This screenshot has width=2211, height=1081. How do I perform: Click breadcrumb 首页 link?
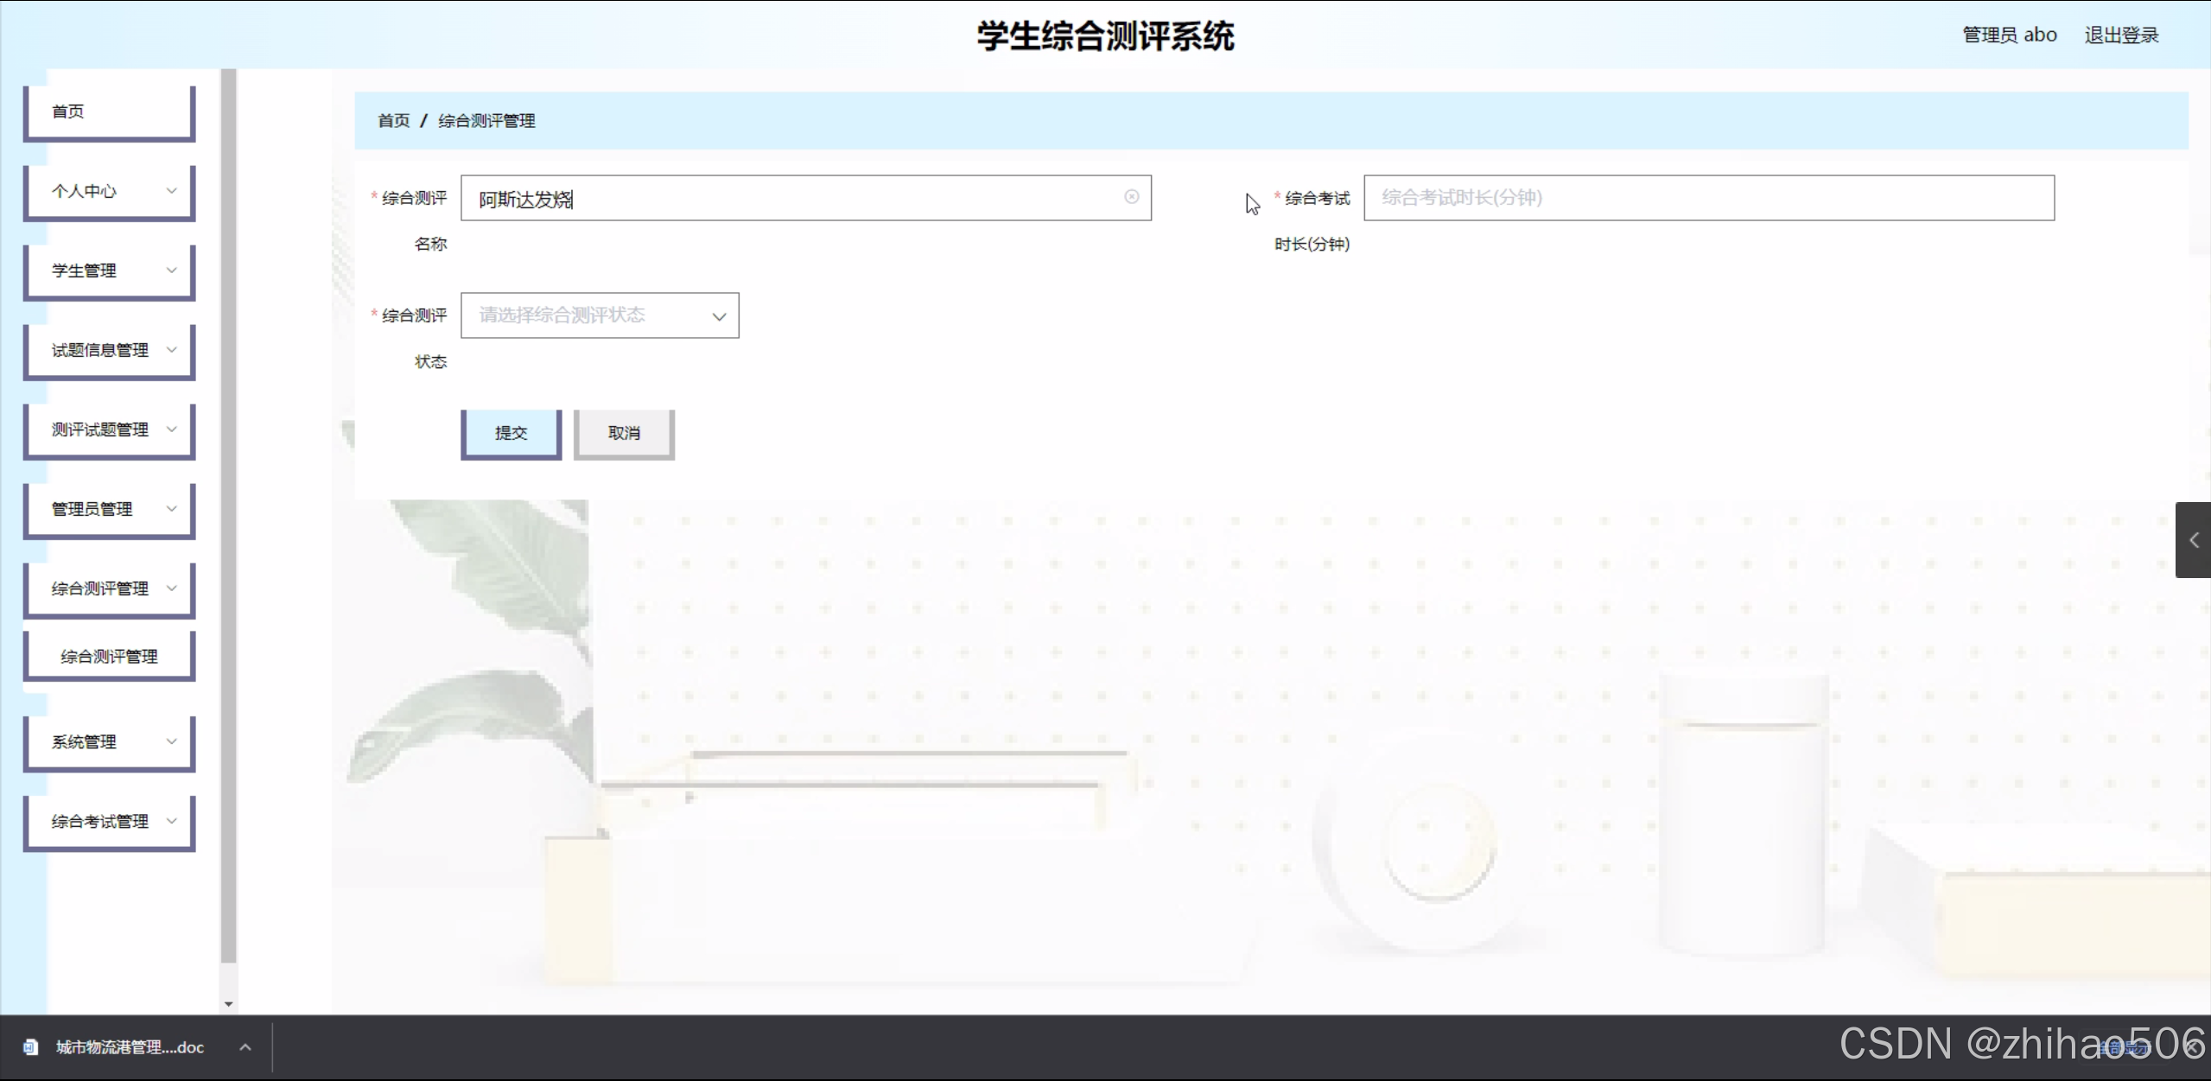pyautogui.click(x=394, y=121)
